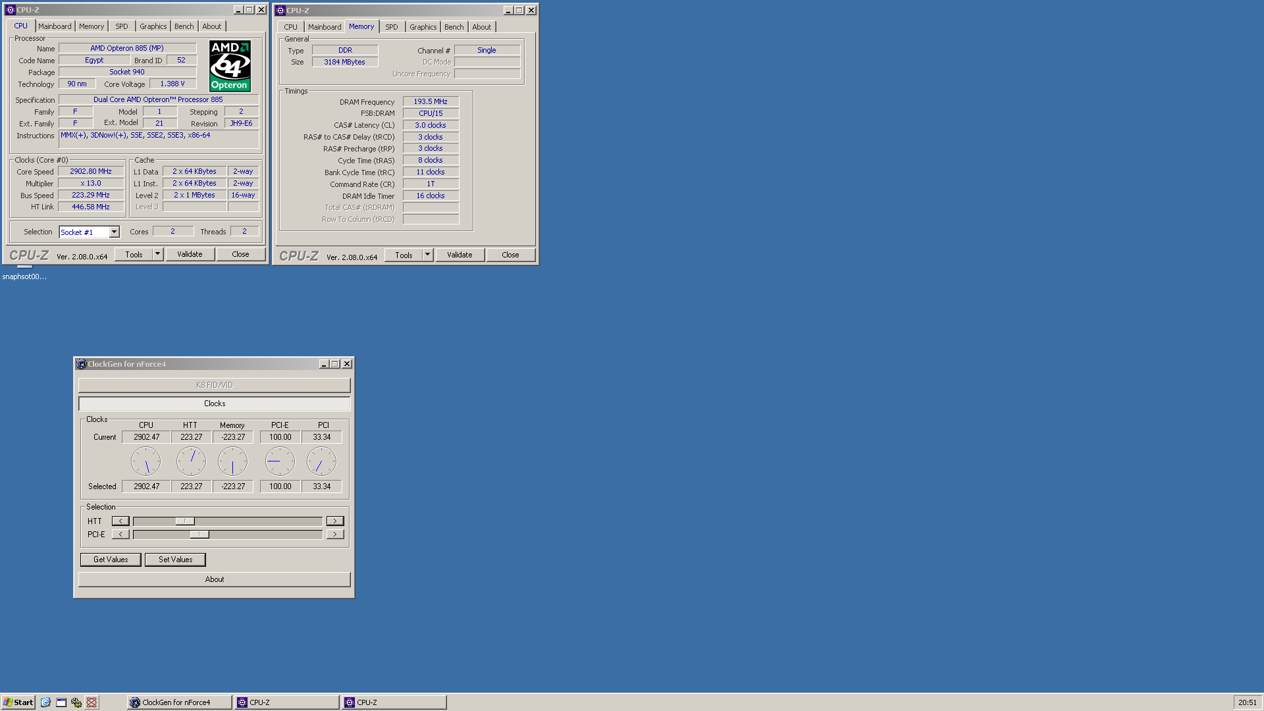
Task: Click the Selected CPU value 2902.47
Action: point(146,487)
